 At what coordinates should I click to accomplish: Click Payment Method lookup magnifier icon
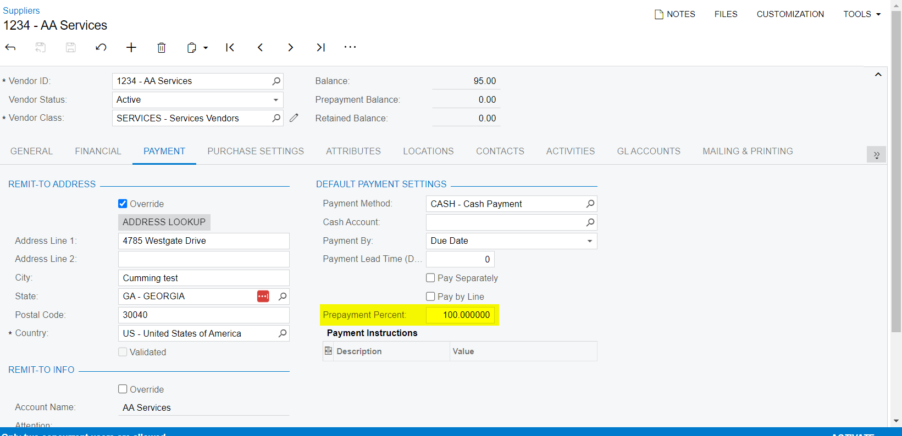[590, 204]
